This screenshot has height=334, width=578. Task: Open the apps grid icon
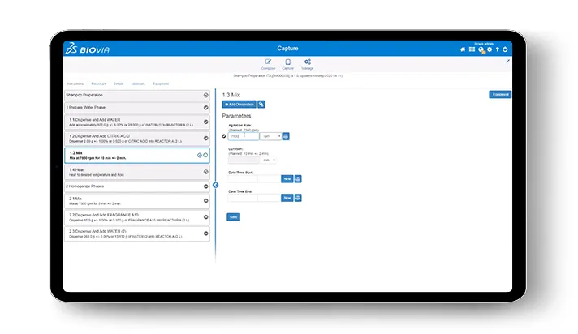[x=472, y=49]
